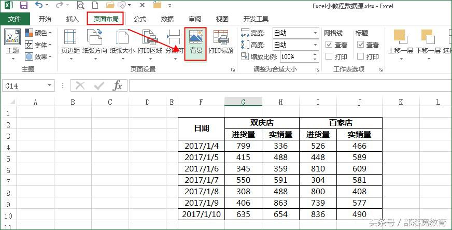Open the Height (高度) dropdown
Viewport: 452px width, 230px height.
315,45
